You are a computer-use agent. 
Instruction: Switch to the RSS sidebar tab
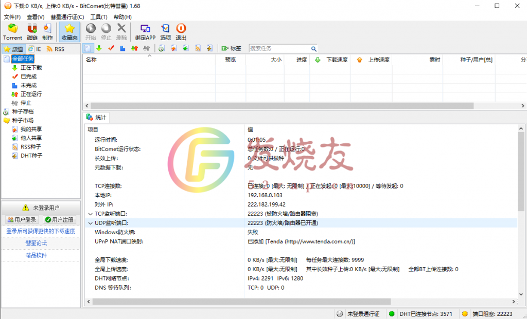[x=56, y=49]
